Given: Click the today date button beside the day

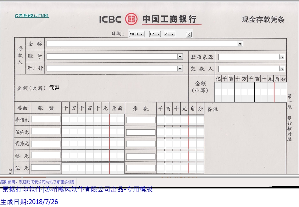Looking at the screenshot, I should (189, 35).
